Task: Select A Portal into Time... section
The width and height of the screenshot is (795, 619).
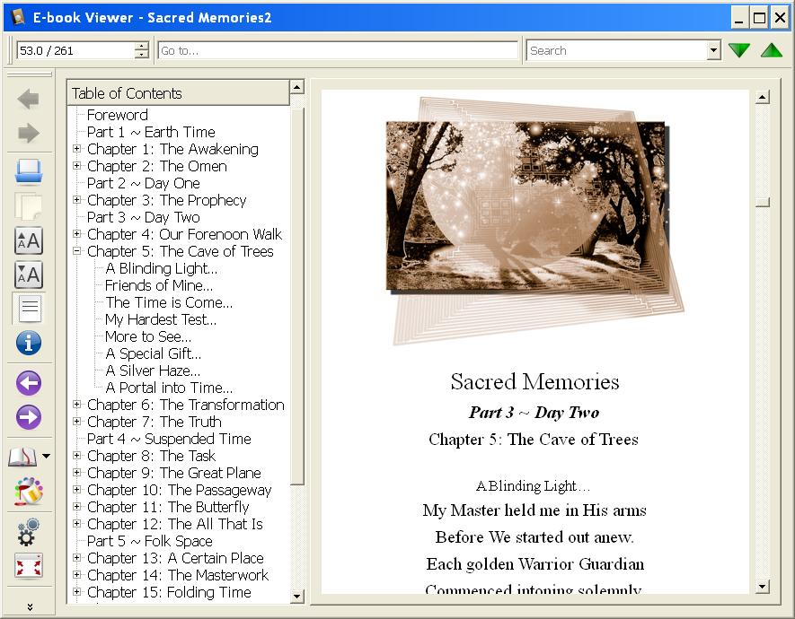Action: pos(169,388)
